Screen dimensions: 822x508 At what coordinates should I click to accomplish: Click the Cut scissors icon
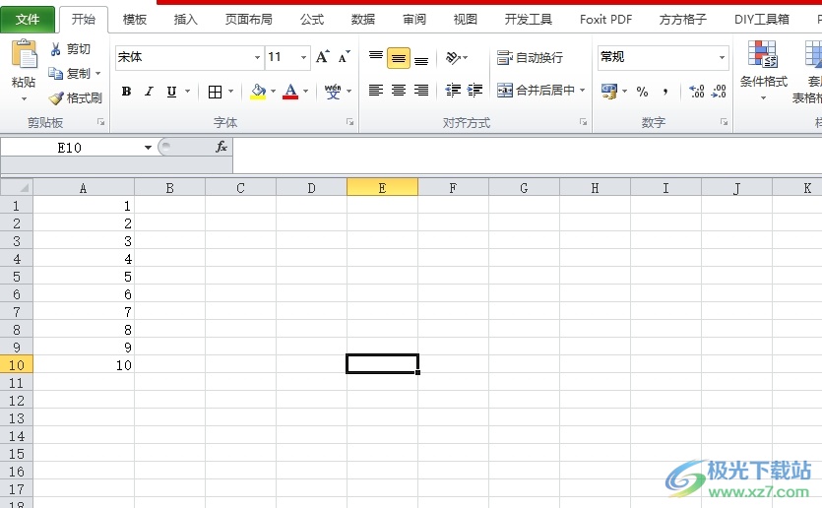(x=56, y=49)
